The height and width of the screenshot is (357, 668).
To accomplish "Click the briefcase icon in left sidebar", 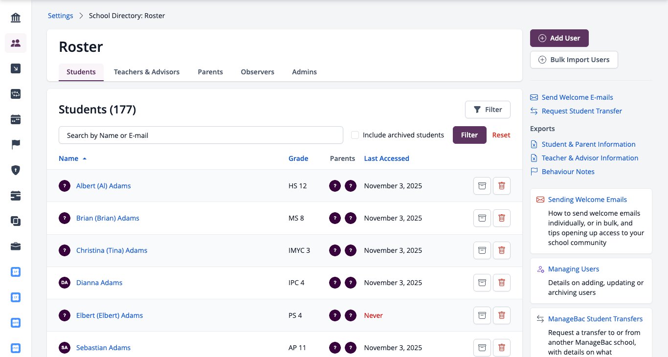I will coord(16,246).
